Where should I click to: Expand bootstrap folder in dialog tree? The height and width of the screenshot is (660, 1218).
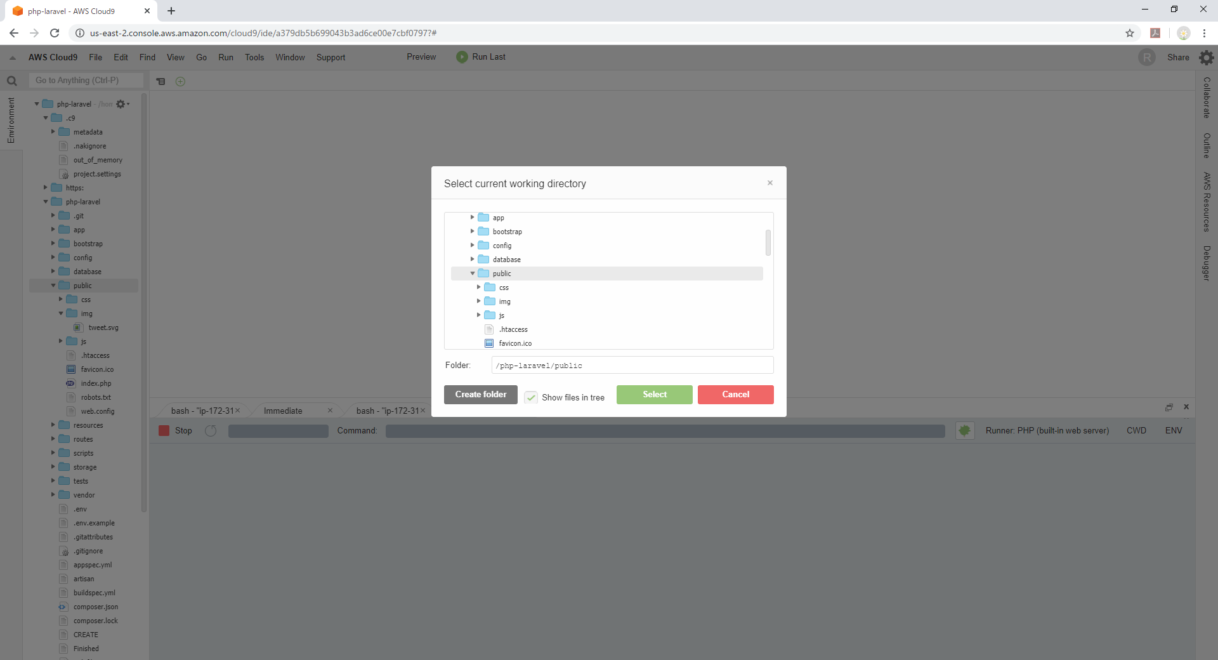pyautogui.click(x=472, y=231)
